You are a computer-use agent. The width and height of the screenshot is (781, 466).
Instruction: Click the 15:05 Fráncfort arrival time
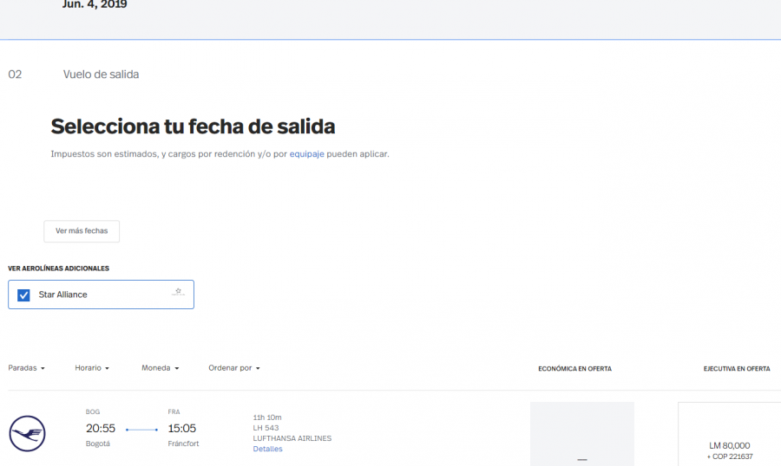[183, 429]
